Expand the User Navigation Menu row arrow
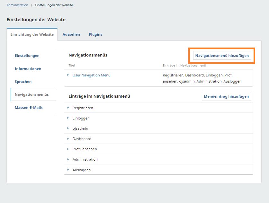The height and width of the screenshot is (203, 269). 68,75
